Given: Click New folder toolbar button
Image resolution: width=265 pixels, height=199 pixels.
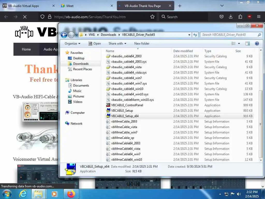Looking at the screenshot, I should (x=142, y=44).
